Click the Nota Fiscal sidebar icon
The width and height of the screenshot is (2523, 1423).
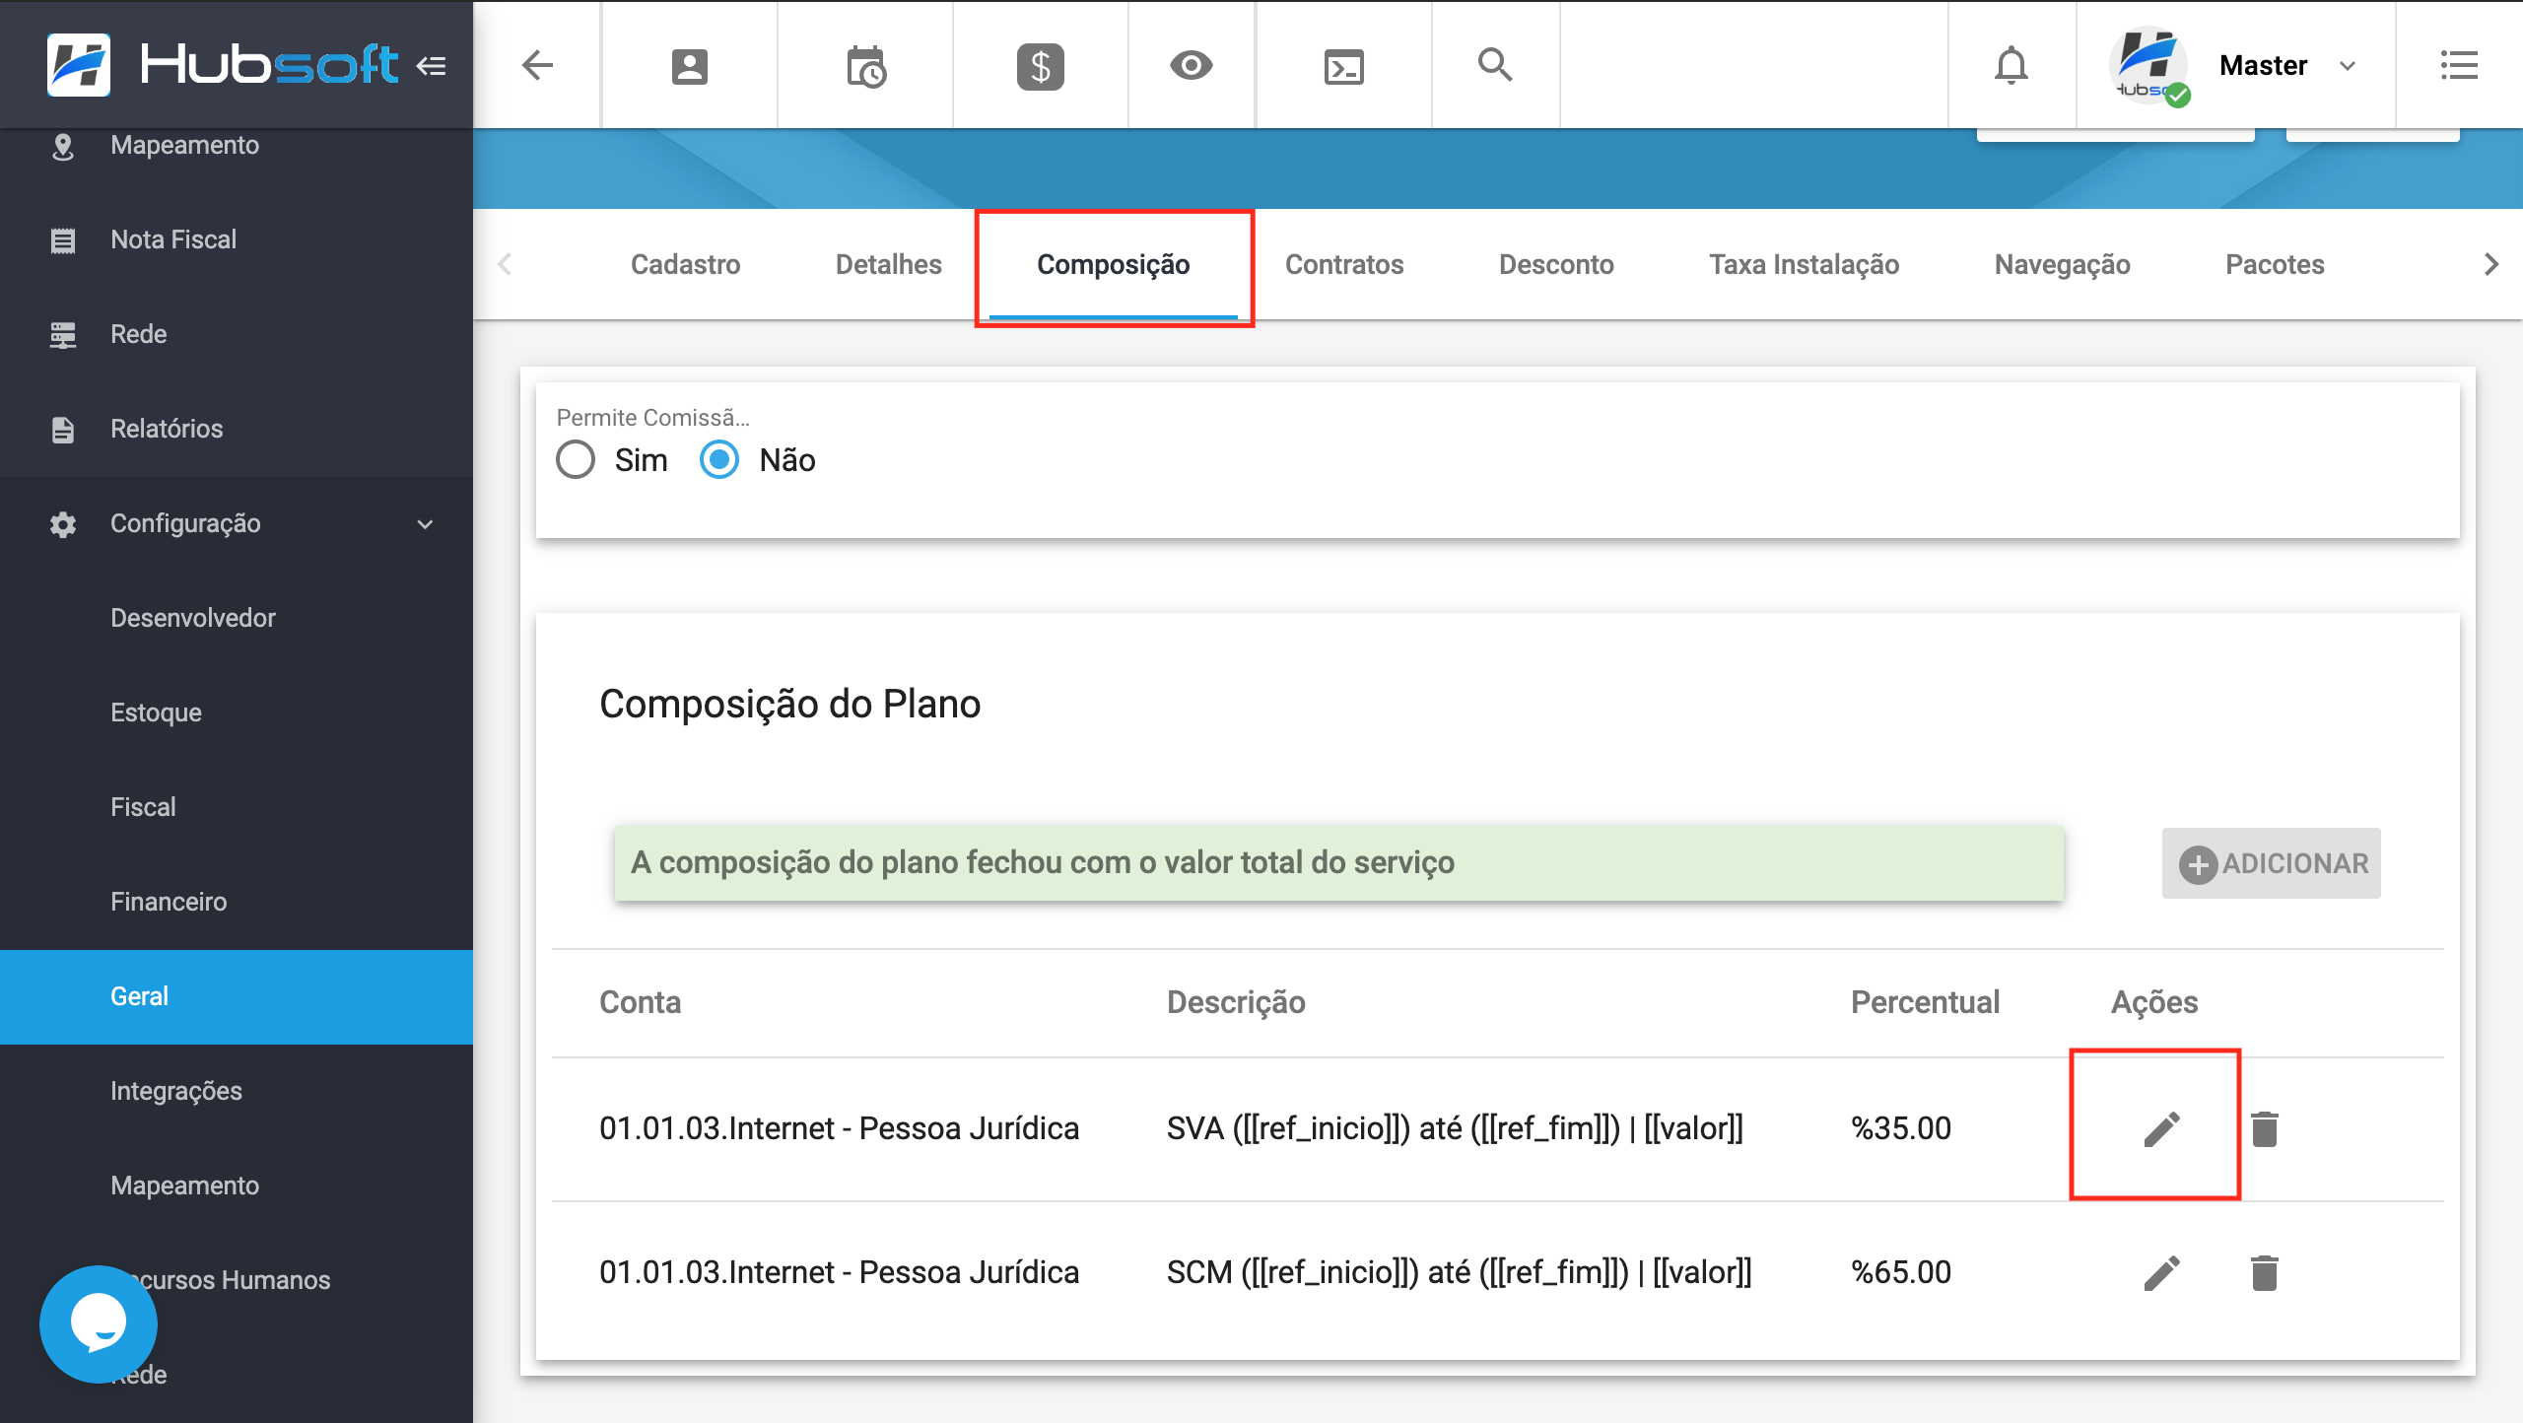pos(63,239)
